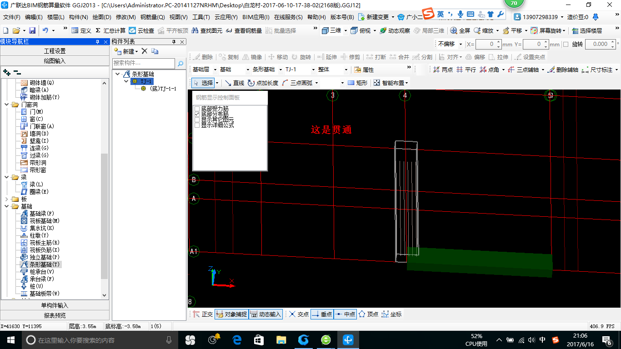Toggle the 旋转 rotation checkbox
This screenshot has height=349, width=621.
(x=566, y=44)
